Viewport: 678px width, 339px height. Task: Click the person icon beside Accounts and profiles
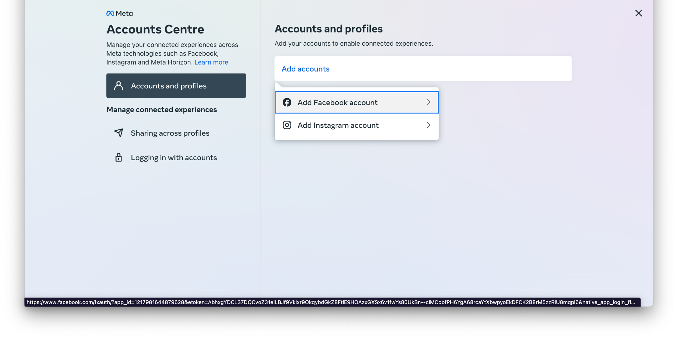tap(119, 86)
